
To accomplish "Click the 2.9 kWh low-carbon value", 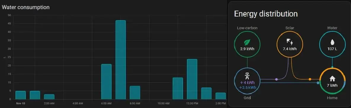I will click(247, 49).
